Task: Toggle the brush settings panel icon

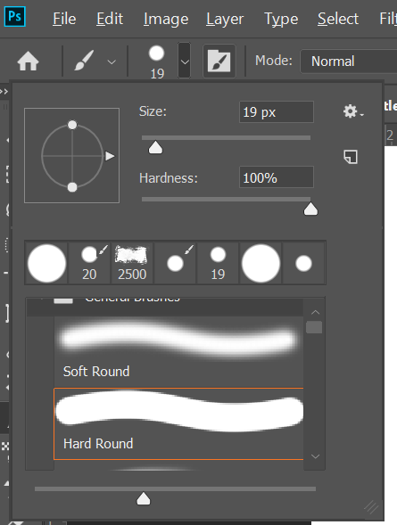Action: [x=219, y=61]
